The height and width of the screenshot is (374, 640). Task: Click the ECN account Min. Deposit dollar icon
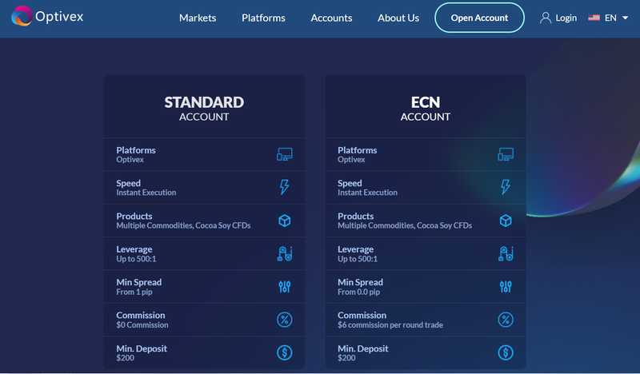pyautogui.click(x=506, y=352)
